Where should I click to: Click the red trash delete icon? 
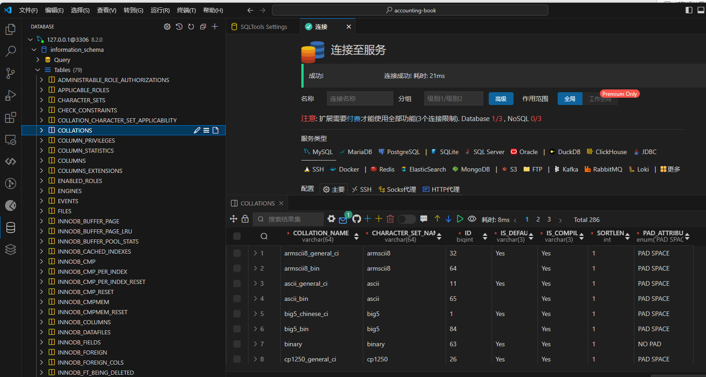pos(390,219)
